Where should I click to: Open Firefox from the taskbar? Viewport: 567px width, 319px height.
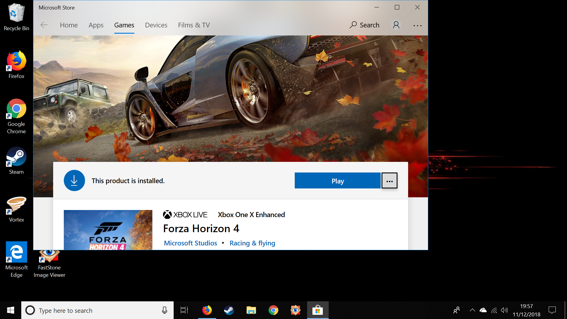(x=207, y=310)
